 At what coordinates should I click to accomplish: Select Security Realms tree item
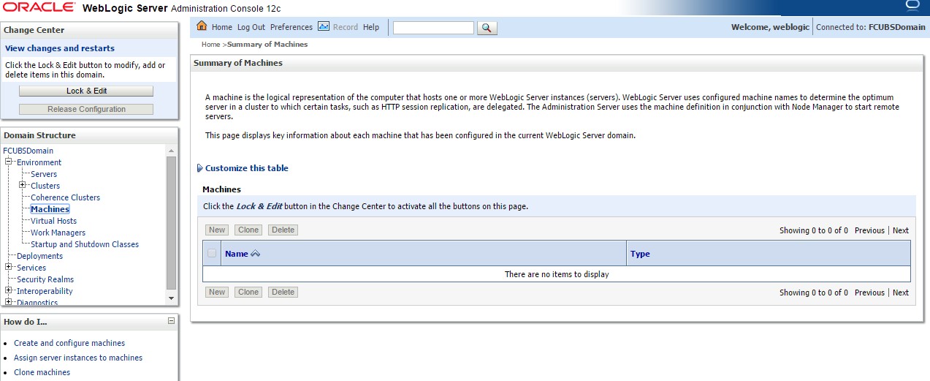point(45,279)
